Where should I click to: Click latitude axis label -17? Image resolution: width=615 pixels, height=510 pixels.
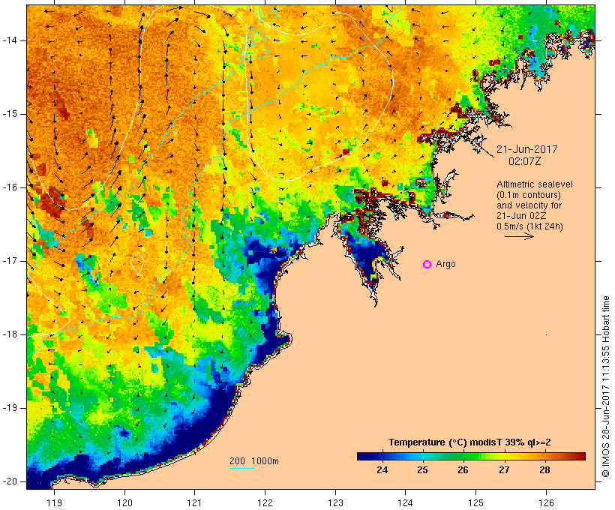tap(10, 261)
